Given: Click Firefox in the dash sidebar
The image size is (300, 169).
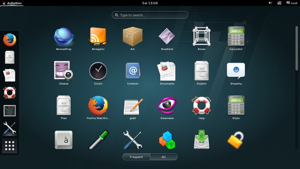Looking at the screenshot, I should (x=9, y=39).
